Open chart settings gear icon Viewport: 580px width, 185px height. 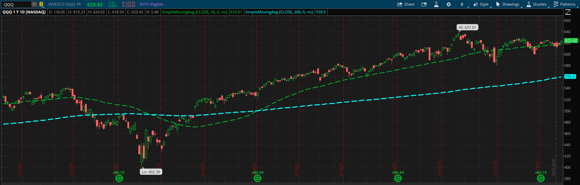click(x=448, y=4)
